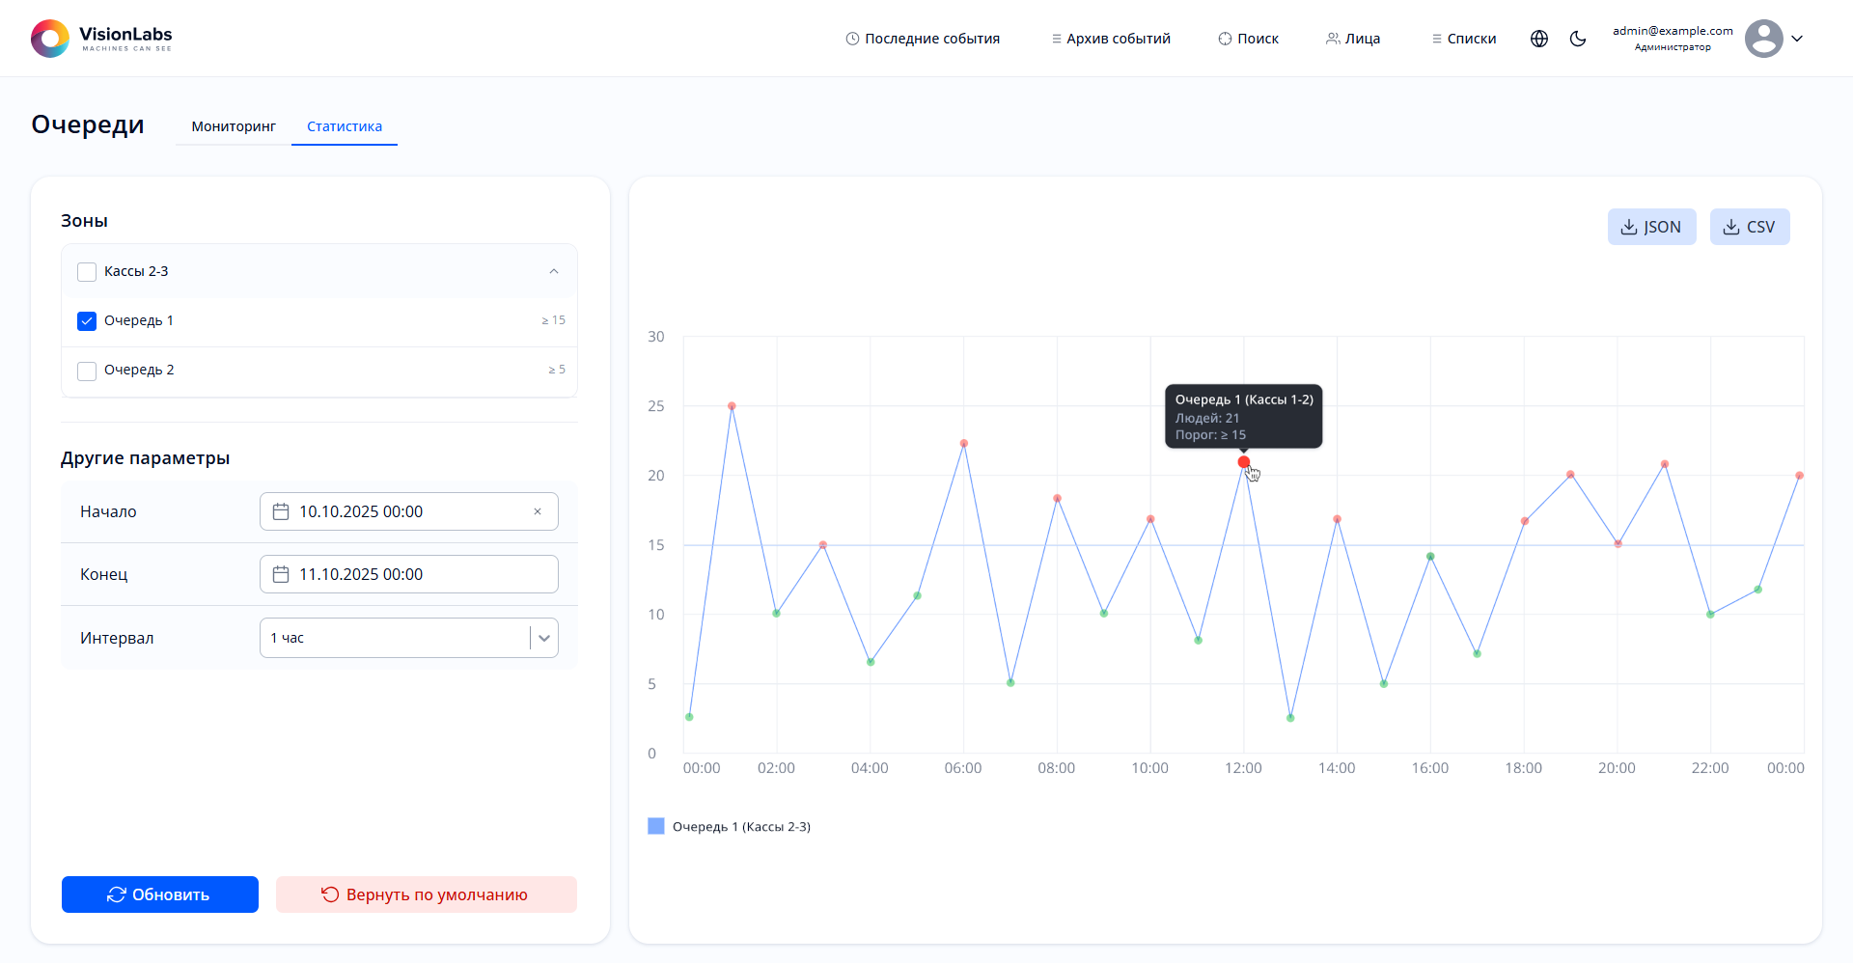Clear the Начало date with X icon
The height and width of the screenshot is (963, 1853).
(538, 511)
